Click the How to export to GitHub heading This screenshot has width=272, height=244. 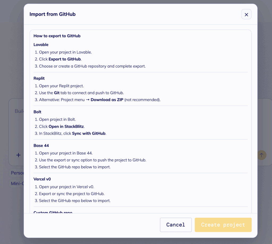coord(57,36)
